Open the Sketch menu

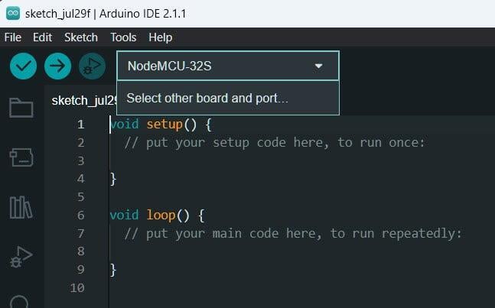pos(81,37)
